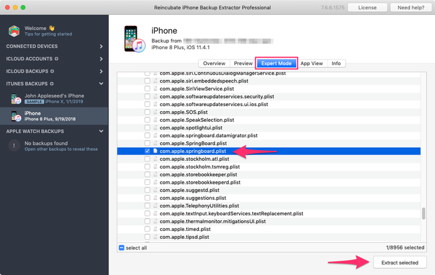Select com.apple.textInput.keyboardServices.textReplacement.plist row
Viewport: 435px width, 275px height.
(x=269, y=214)
